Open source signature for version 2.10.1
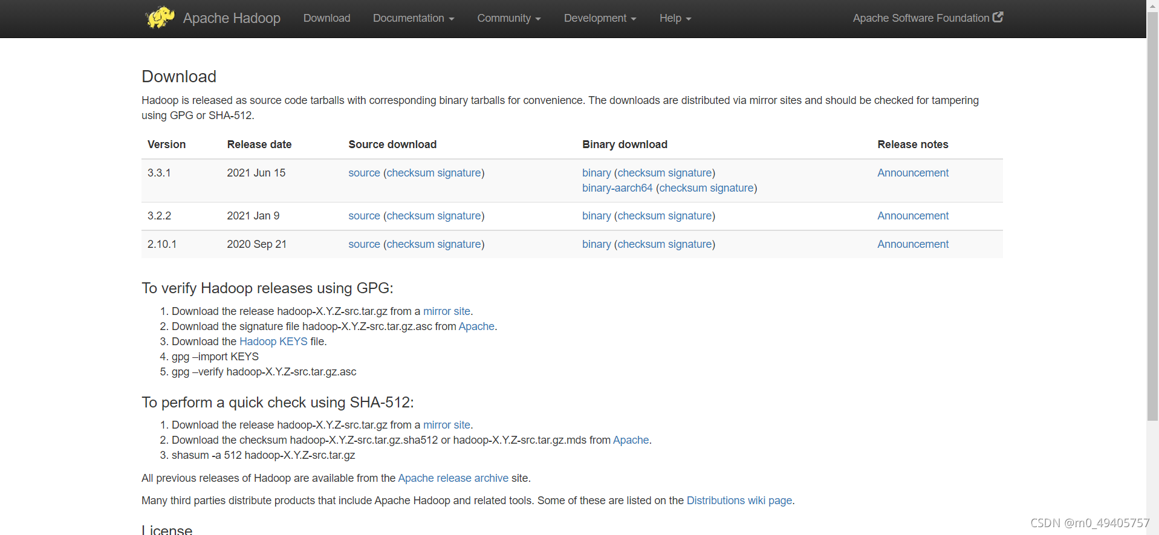 [x=459, y=244]
